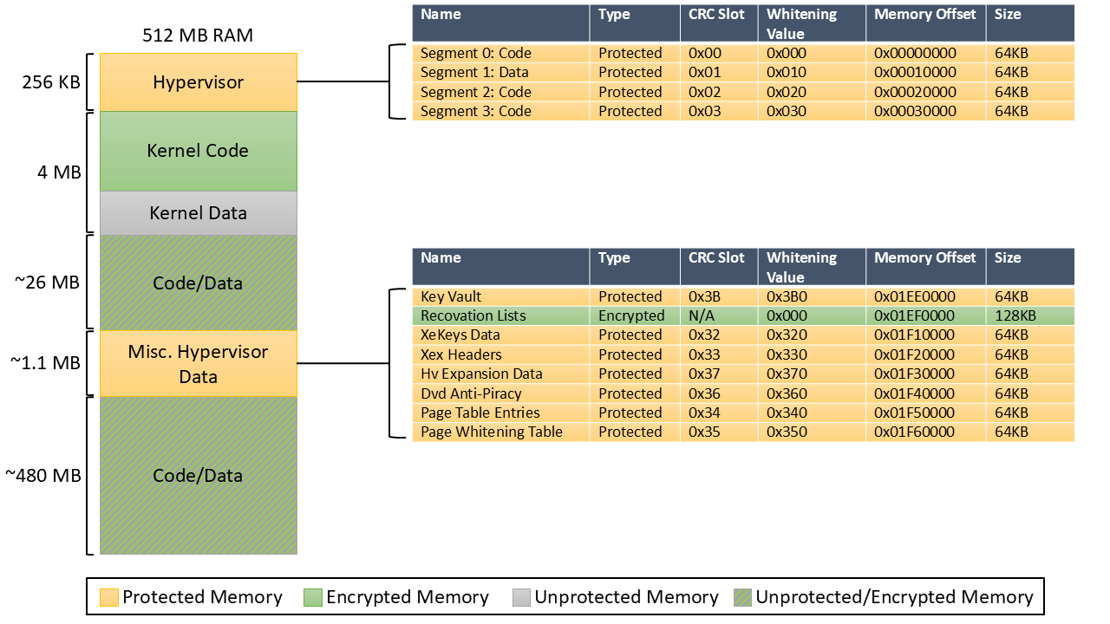Select the 0x01F30000 memory offset cell
The width and height of the screenshot is (1110, 624).
(914, 374)
